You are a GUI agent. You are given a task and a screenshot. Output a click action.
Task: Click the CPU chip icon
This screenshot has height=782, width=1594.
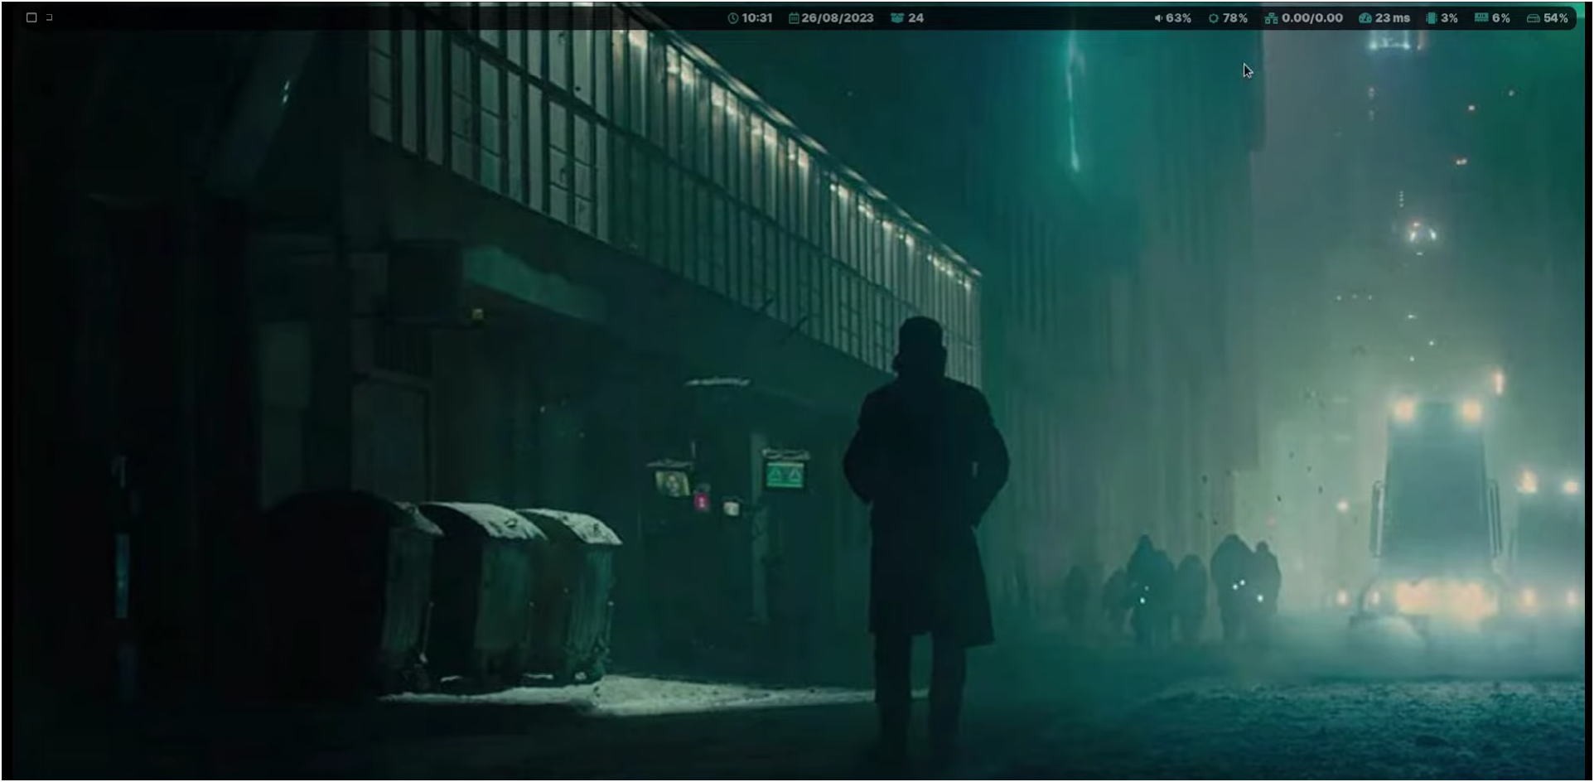(1431, 18)
